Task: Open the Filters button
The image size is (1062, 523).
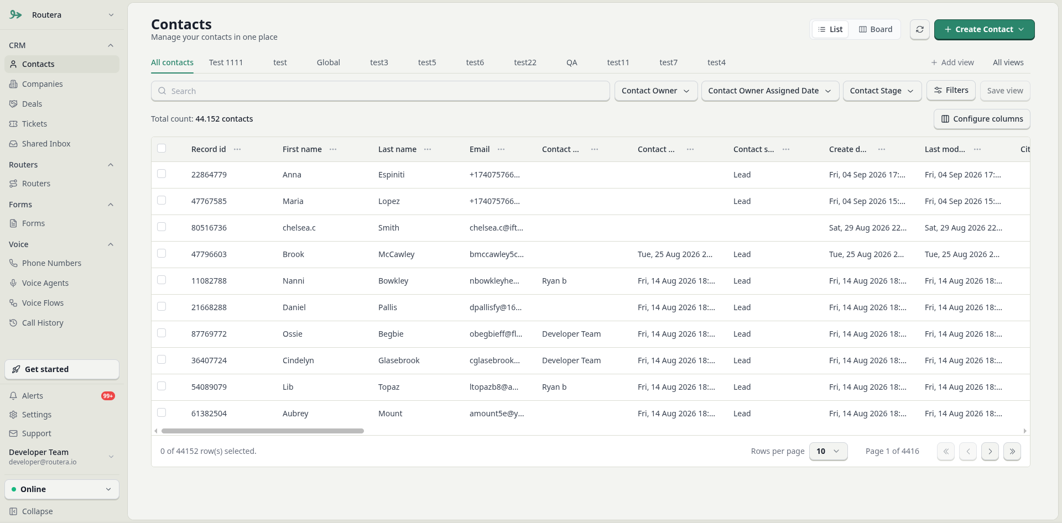Action: point(951,90)
